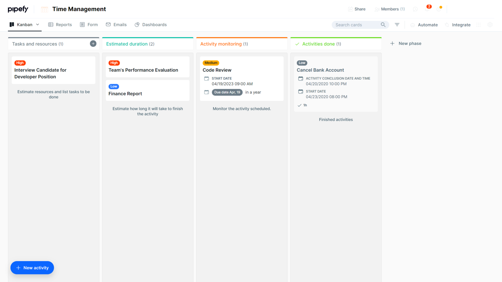Click the New activity button
This screenshot has height=282, width=502.
(32, 268)
